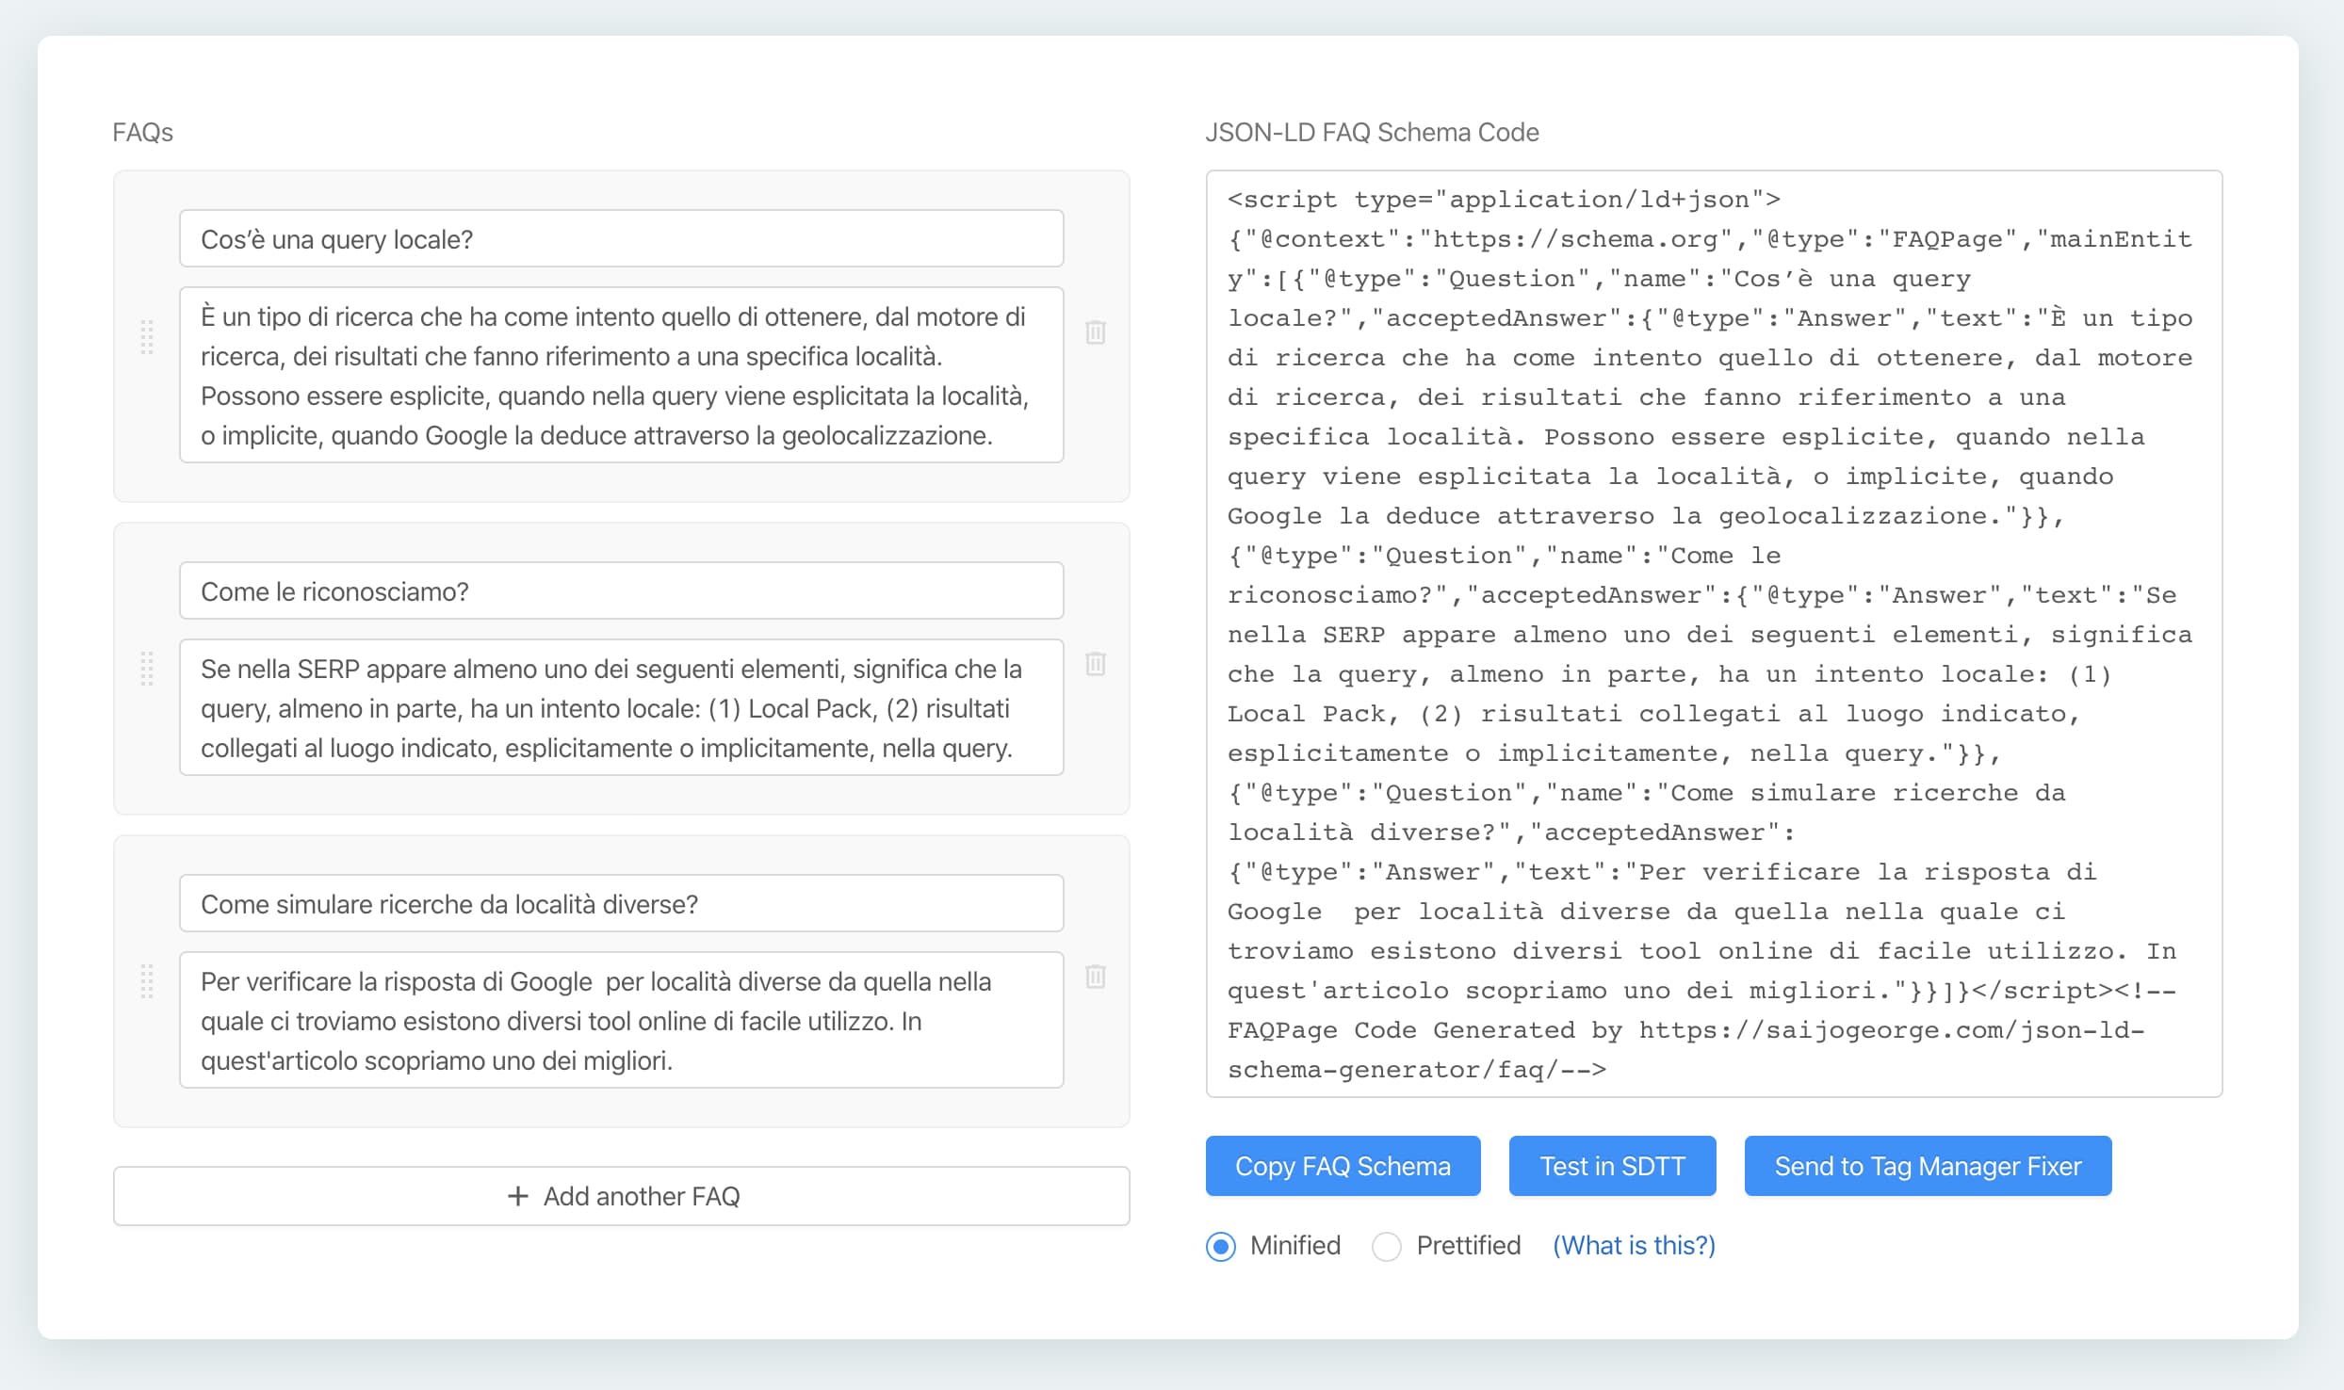Select the Prettified radio option

pyautogui.click(x=1387, y=1246)
